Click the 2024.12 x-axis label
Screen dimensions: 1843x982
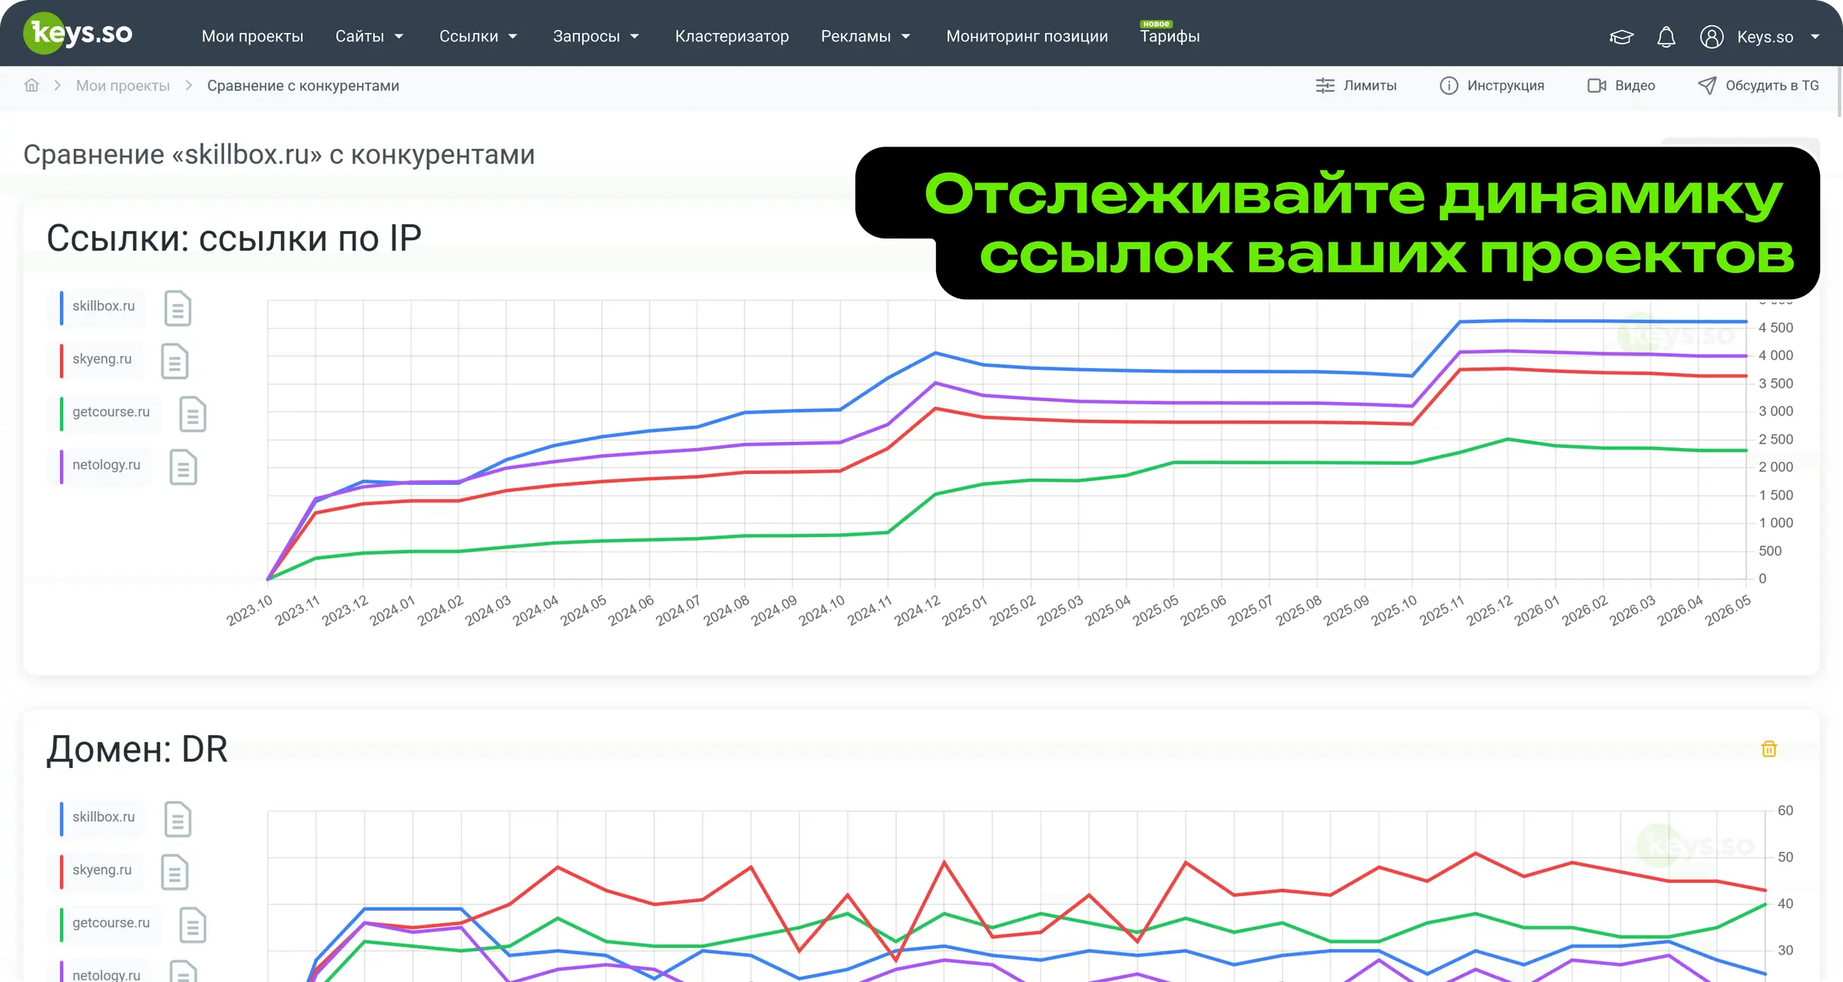pyautogui.click(x=917, y=611)
